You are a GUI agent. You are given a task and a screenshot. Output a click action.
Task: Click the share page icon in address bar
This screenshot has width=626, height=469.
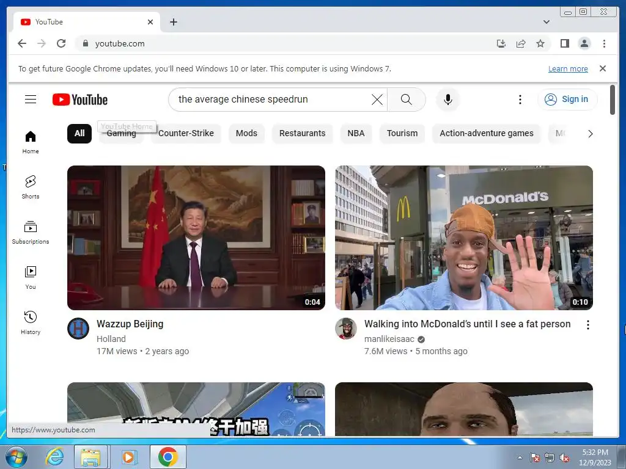tap(521, 43)
